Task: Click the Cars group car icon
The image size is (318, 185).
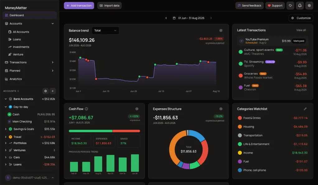Action: (10, 157)
